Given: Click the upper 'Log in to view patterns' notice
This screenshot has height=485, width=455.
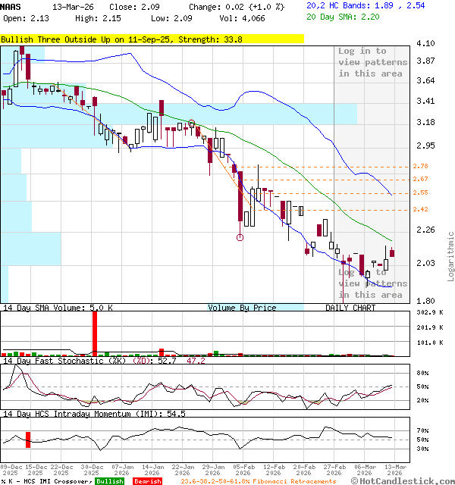Looking at the screenshot, I should point(372,62).
